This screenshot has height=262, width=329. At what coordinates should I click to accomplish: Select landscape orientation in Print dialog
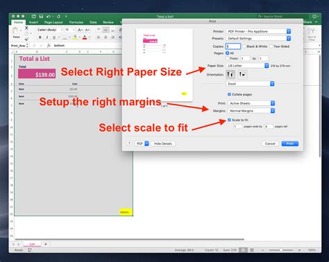(x=242, y=74)
